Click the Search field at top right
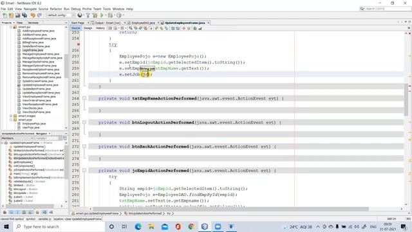 388,8
